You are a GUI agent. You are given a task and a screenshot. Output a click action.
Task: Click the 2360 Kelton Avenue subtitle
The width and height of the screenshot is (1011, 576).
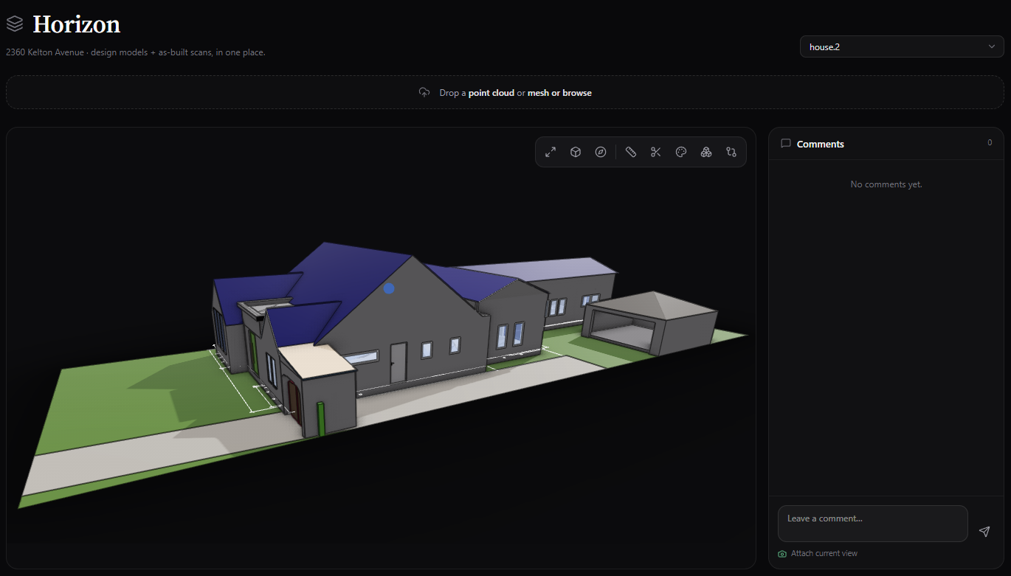point(136,52)
